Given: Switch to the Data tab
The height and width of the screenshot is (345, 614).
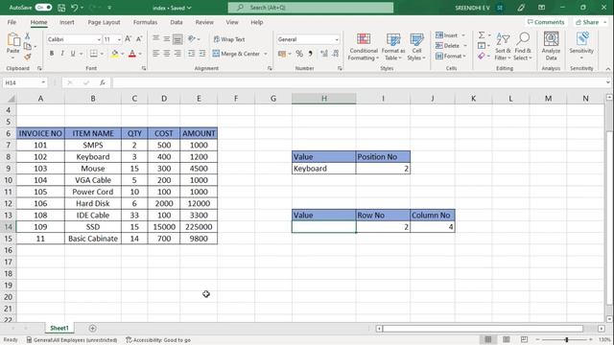Looking at the screenshot, I should click(177, 22).
